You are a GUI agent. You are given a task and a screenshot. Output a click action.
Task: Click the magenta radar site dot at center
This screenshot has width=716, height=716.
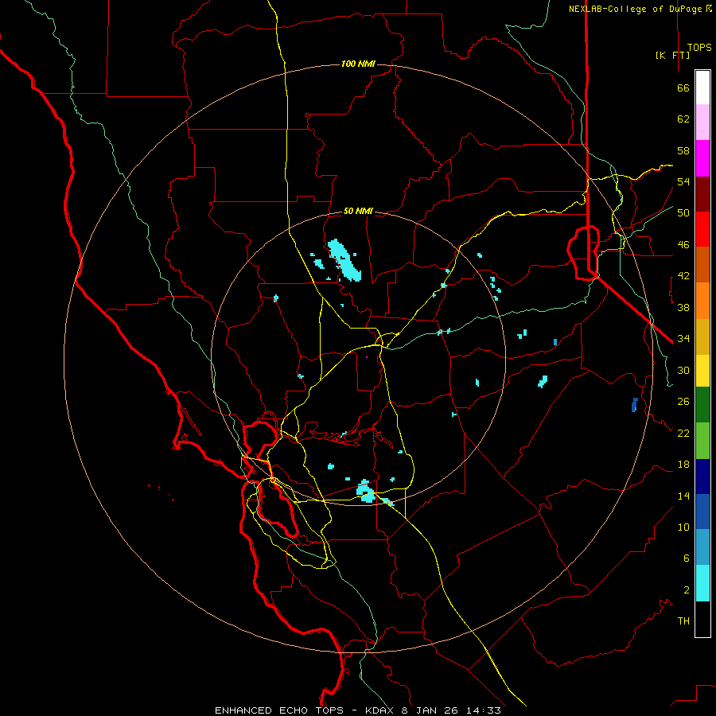point(367,357)
